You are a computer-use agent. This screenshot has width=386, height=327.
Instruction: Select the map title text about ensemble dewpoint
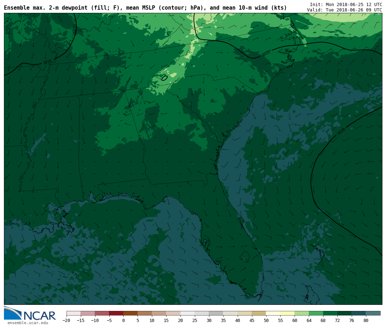pyautogui.click(x=145, y=8)
